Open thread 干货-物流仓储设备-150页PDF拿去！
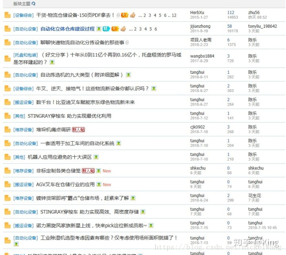The width and height of the screenshot is (286, 255). coord(75,15)
